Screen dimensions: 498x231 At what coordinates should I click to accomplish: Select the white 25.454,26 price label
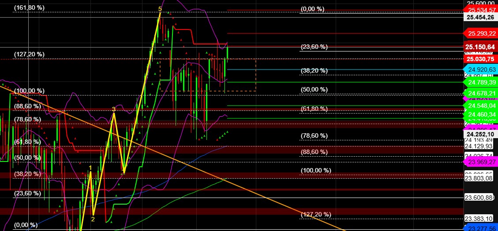(x=481, y=18)
